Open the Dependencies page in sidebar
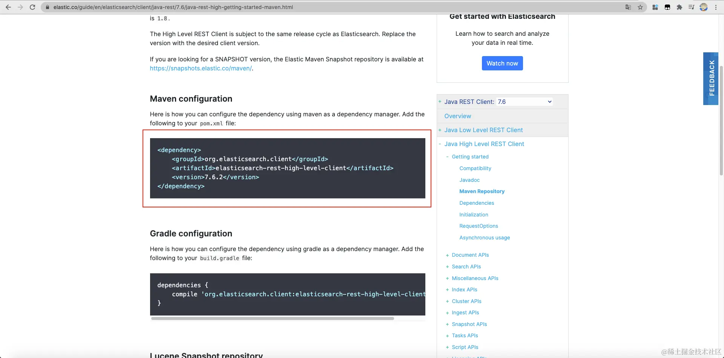The width and height of the screenshot is (724, 358). tap(477, 203)
